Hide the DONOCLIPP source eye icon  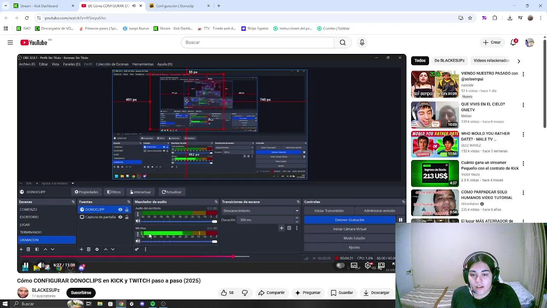120,210
